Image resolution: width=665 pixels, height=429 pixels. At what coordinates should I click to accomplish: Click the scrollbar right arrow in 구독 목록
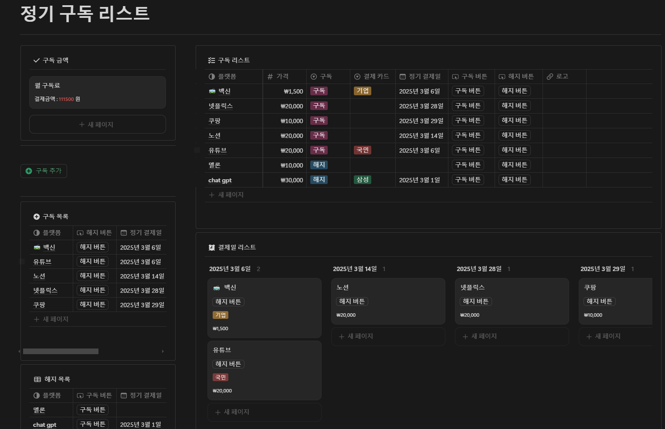pyautogui.click(x=163, y=351)
